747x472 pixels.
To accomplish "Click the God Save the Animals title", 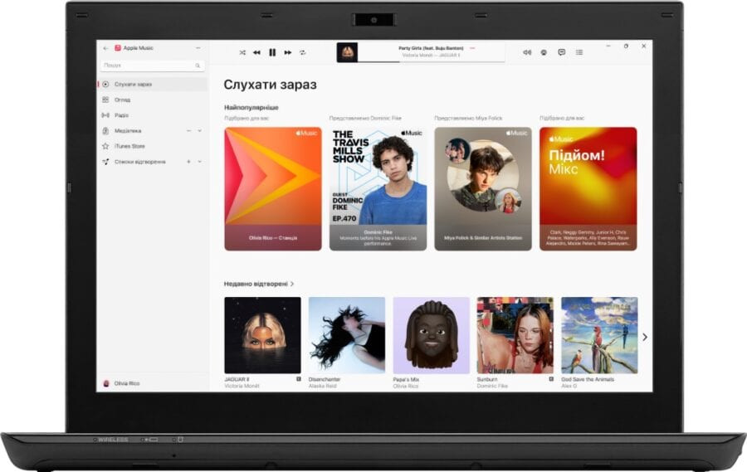I will click(588, 380).
